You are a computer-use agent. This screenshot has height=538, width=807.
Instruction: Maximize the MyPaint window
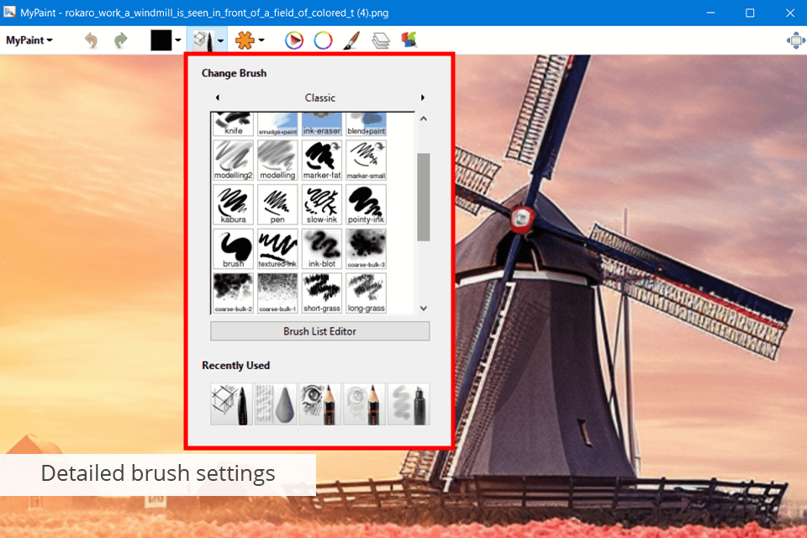pos(750,13)
